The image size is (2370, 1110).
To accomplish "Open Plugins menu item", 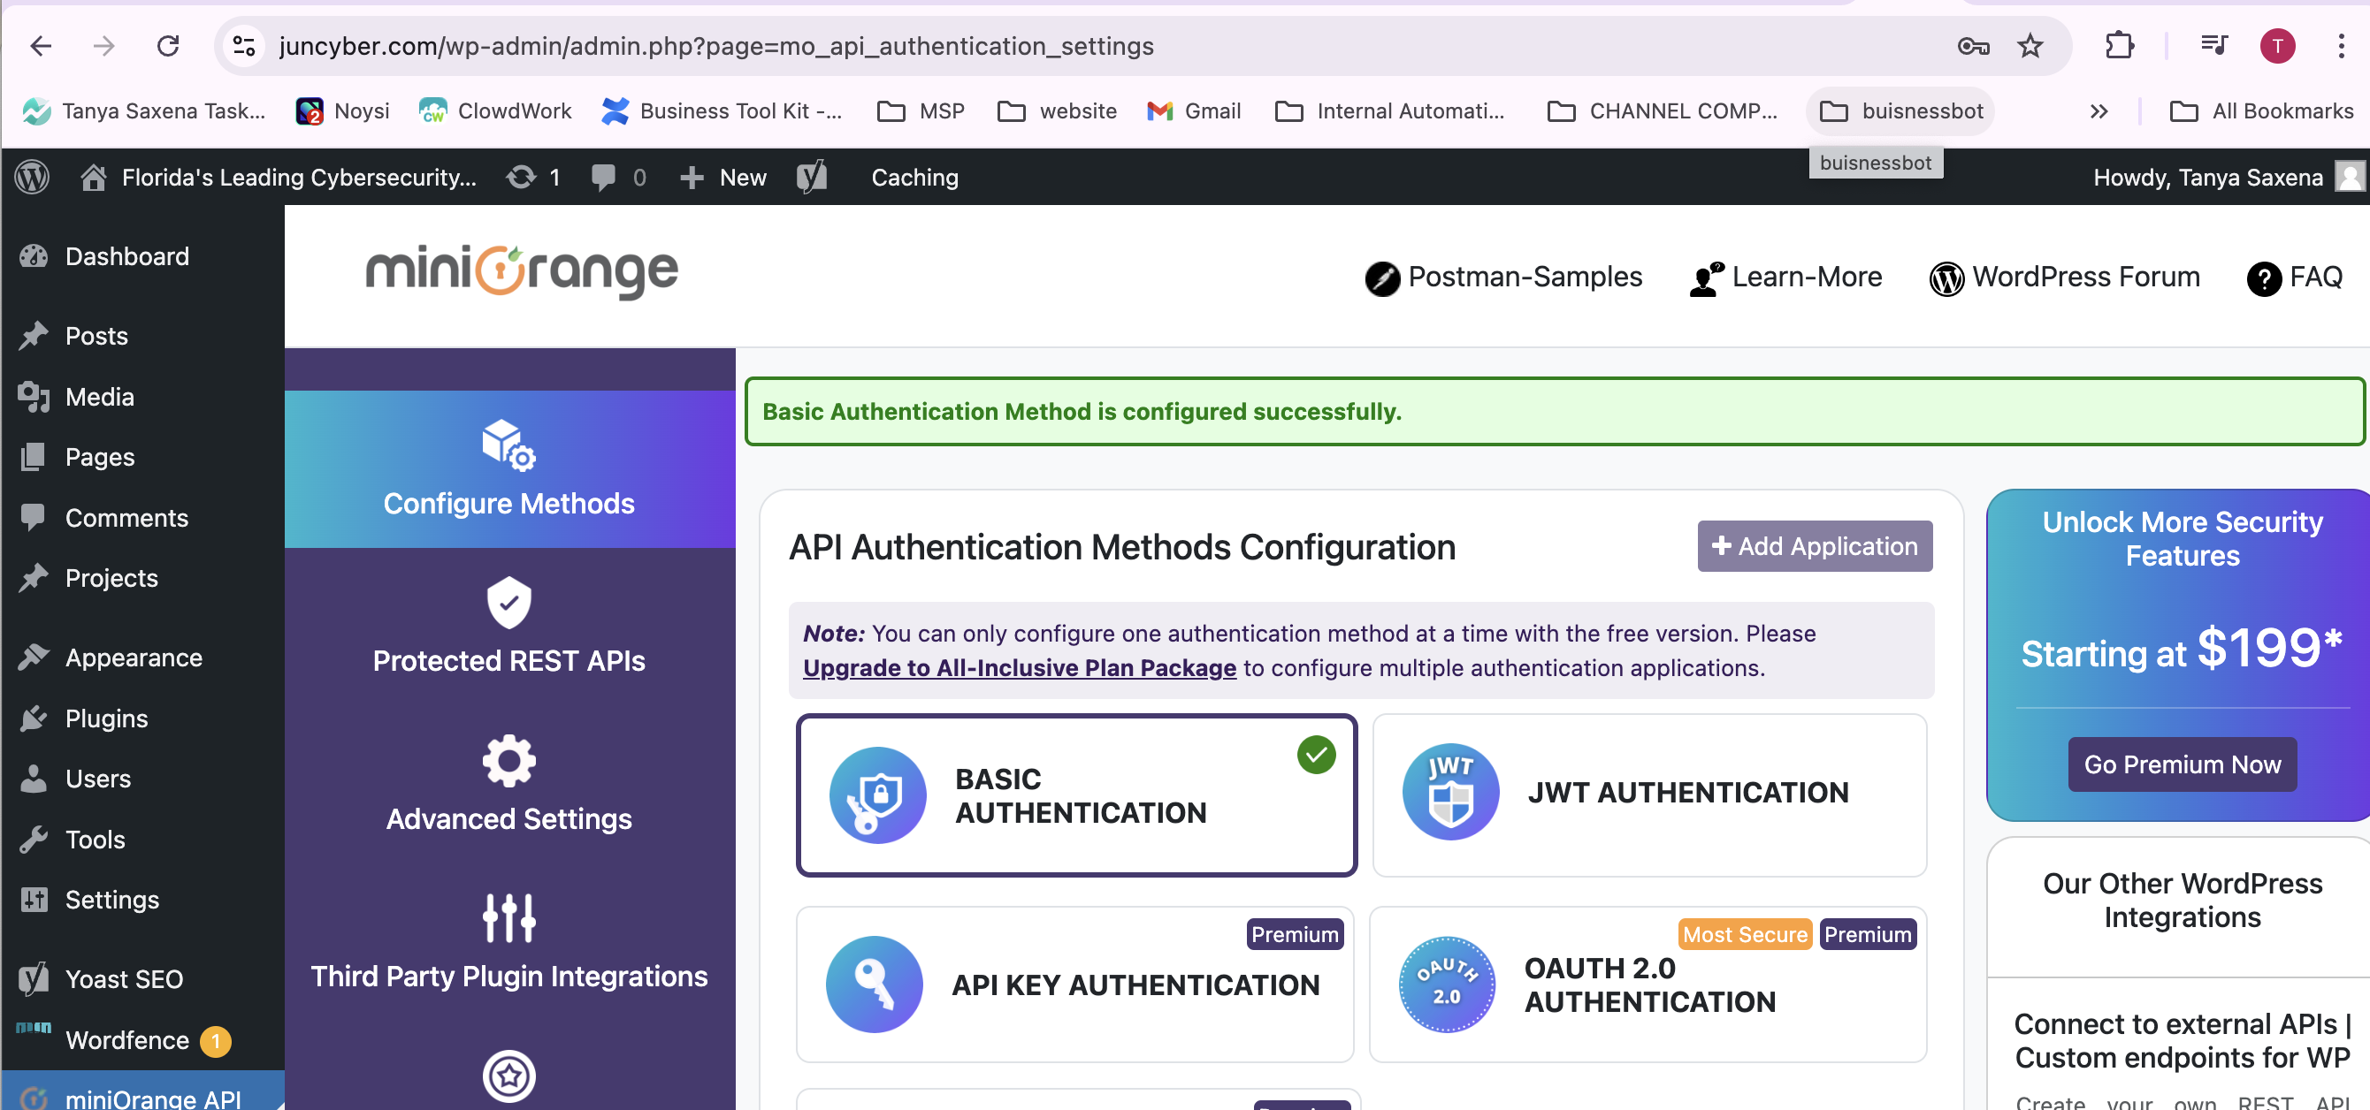I will (107, 718).
